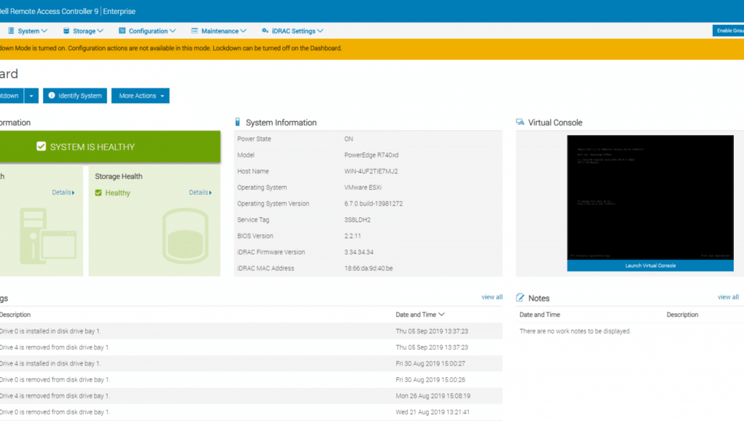This screenshot has height=421, width=744.
Task: Click the system tower and monitor graphic
Action: click(x=48, y=236)
